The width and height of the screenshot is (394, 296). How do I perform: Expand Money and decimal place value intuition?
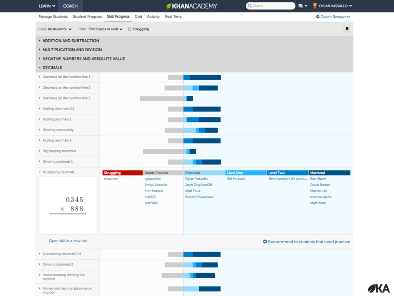click(68, 290)
